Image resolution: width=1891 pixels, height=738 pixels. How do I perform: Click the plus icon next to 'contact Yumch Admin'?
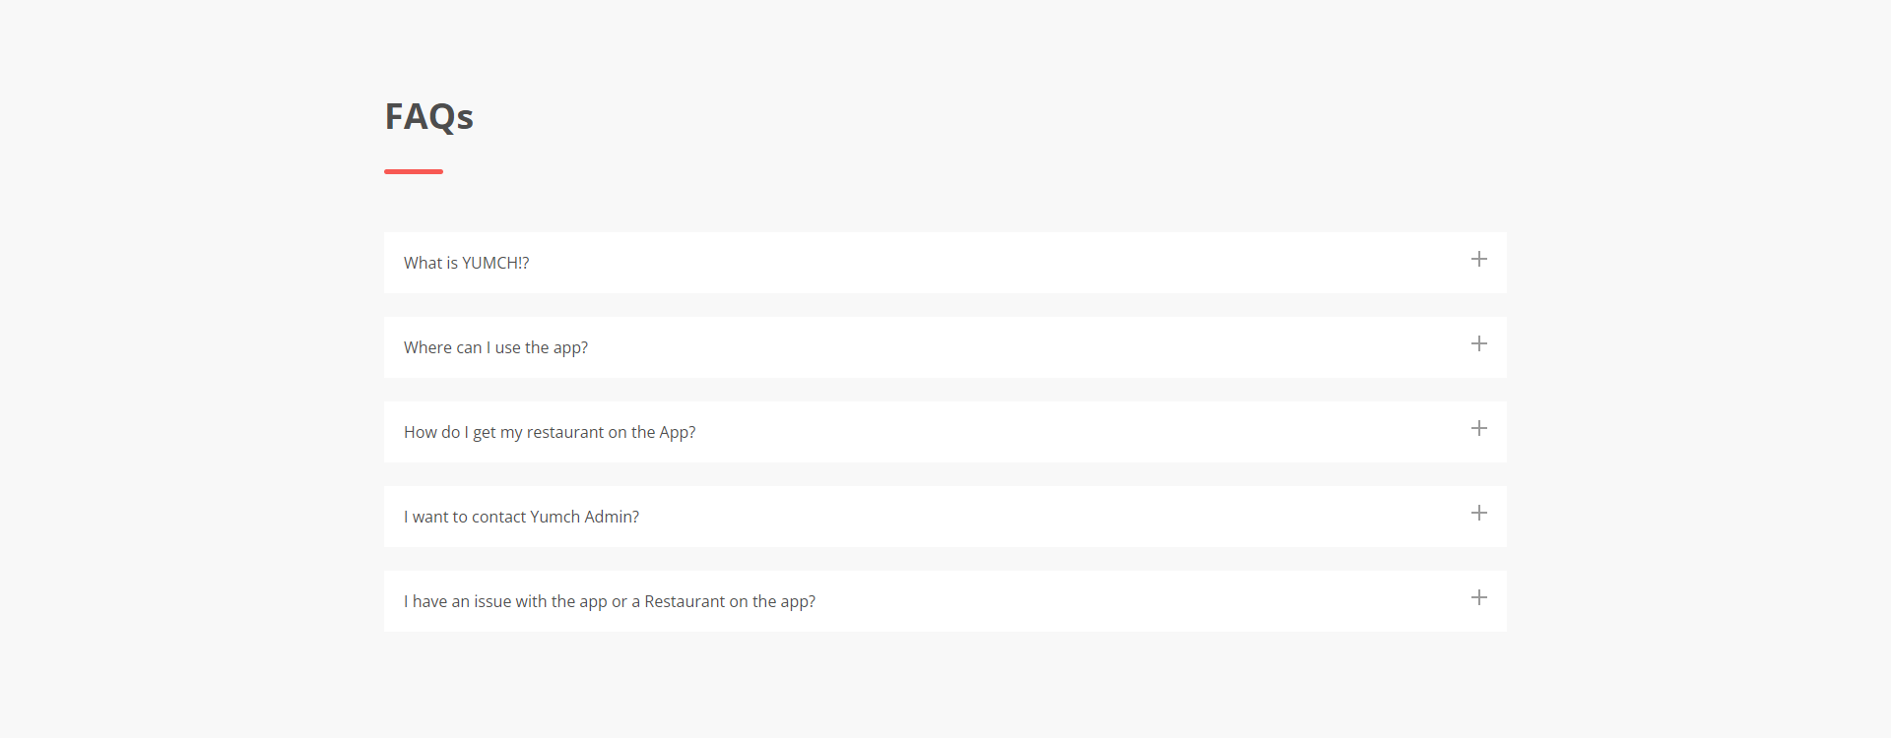1478,513
